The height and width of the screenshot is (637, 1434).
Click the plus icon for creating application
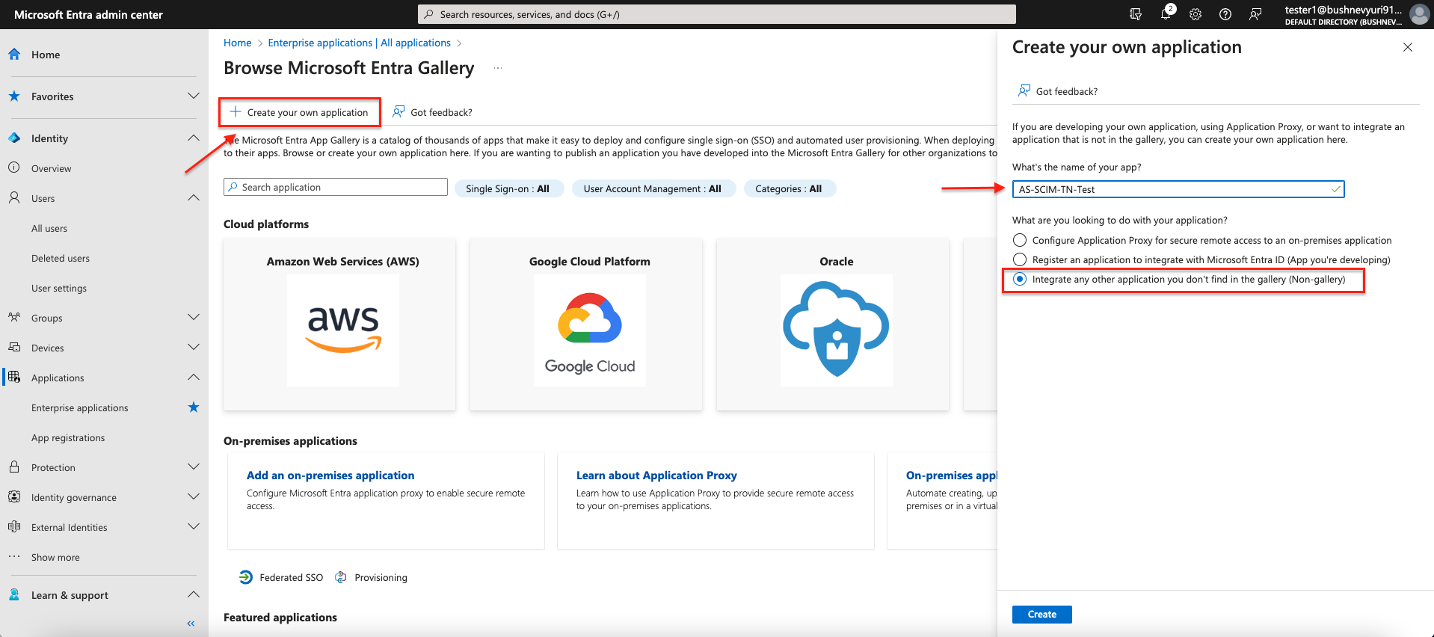pos(236,112)
